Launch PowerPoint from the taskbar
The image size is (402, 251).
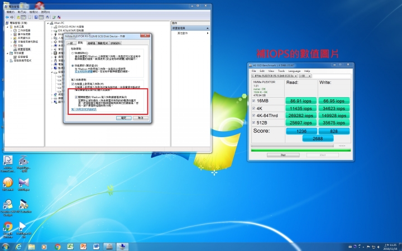[84, 246]
